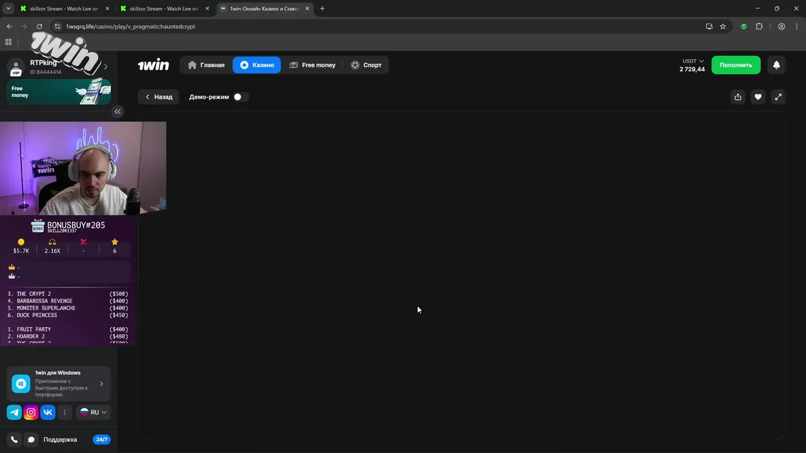Open the game in fullscreen mode
This screenshot has width=806, height=453.
(x=778, y=97)
